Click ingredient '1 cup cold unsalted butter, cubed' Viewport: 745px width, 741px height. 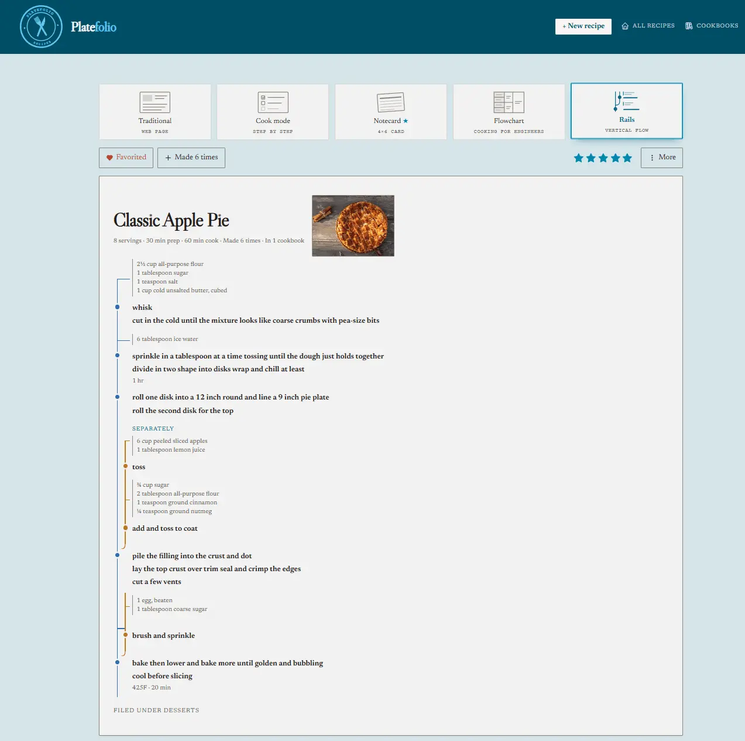coord(182,291)
